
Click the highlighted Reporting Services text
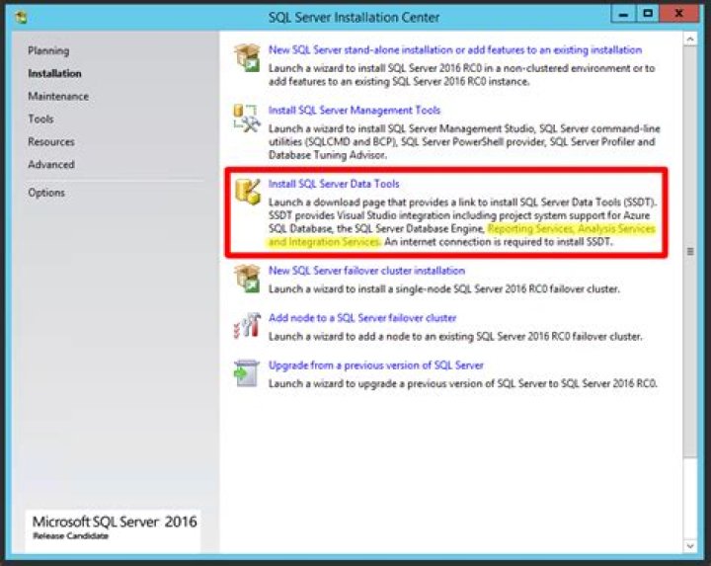point(529,228)
